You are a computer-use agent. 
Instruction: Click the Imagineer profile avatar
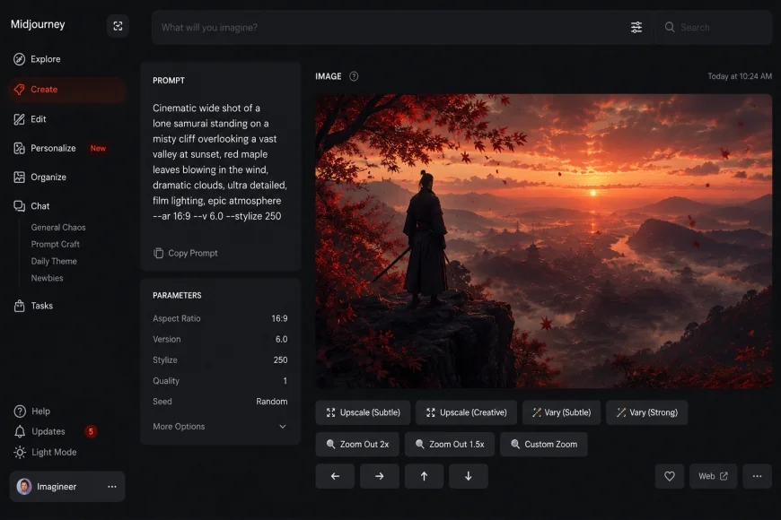pos(24,487)
